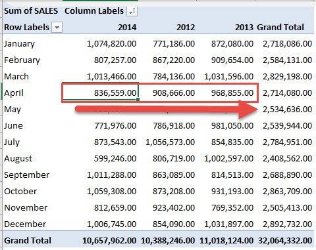Select May total 2,534,636.00
This screenshot has width=316, height=250.
tap(288, 110)
